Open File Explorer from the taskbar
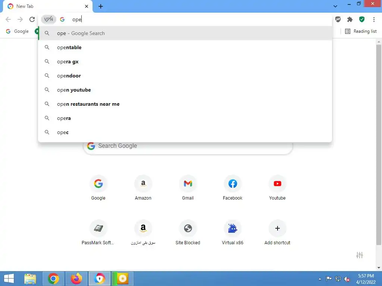This screenshot has height=286, width=382. click(30, 279)
